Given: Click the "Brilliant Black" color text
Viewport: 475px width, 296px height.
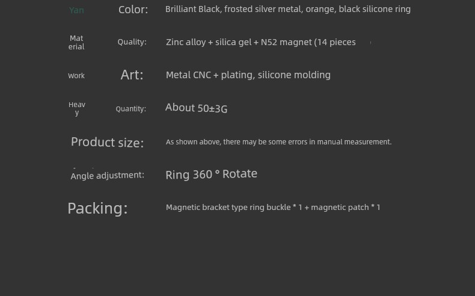Looking at the screenshot, I should pyautogui.click(x=193, y=9).
